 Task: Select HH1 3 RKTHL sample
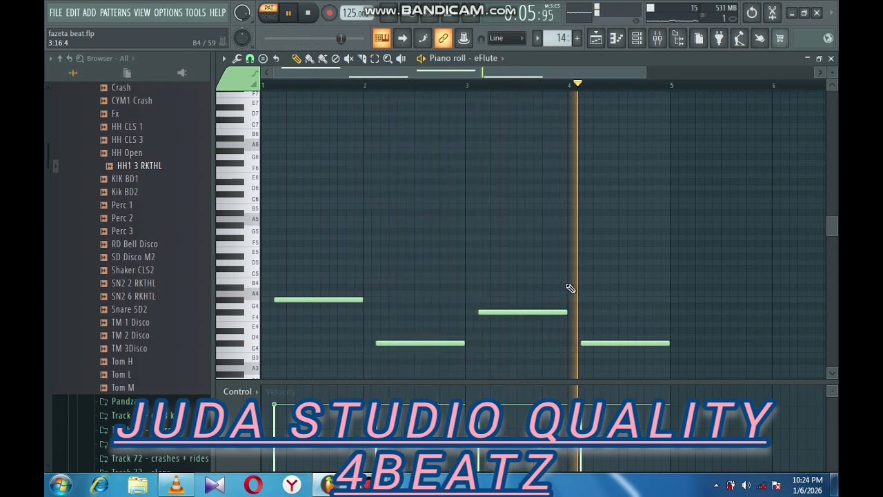(139, 166)
